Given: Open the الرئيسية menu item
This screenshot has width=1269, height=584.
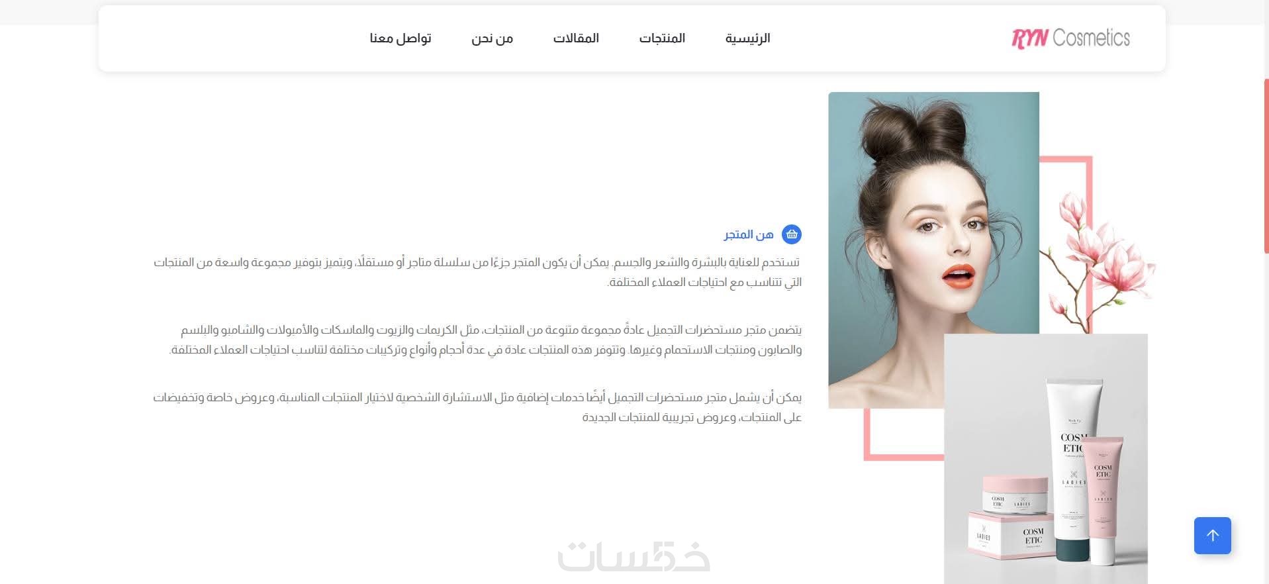Looking at the screenshot, I should tap(747, 38).
